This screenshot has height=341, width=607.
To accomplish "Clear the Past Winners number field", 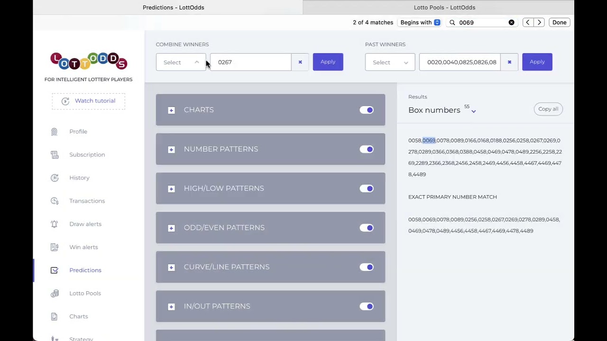I will (509, 62).
